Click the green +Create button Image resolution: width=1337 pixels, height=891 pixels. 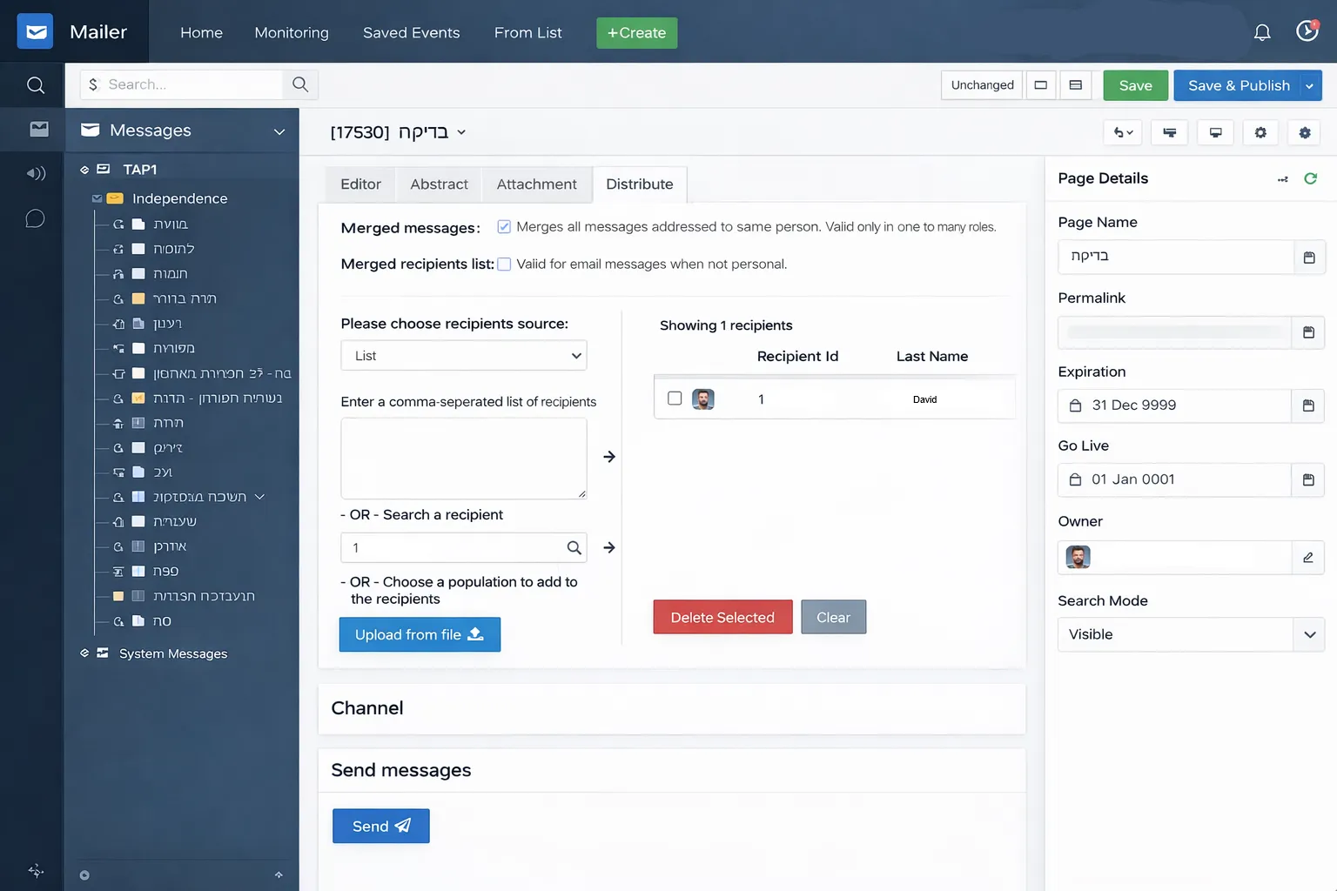click(x=637, y=33)
